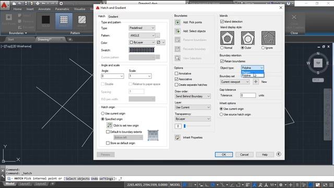Select the ribbon hatch pattern grid icon
The image size is (334, 188).
coord(64,20)
